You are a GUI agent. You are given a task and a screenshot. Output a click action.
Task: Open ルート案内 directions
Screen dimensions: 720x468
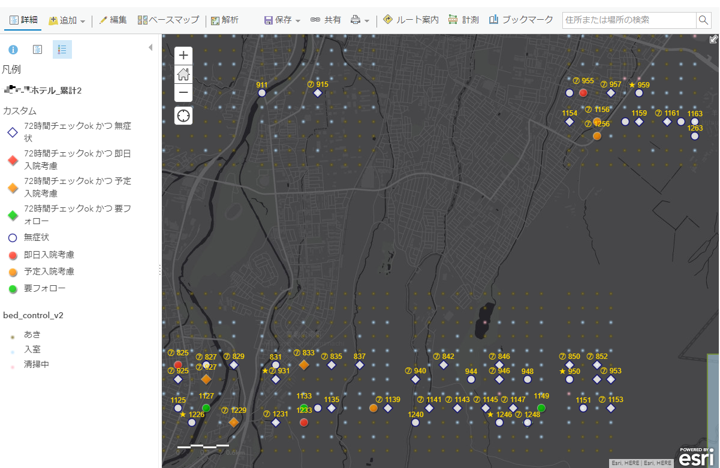coord(411,20)
